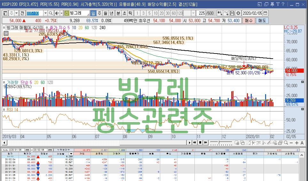308x181 pixels.
Task: Select the 5 interval button
Action: tap(149, 13)
